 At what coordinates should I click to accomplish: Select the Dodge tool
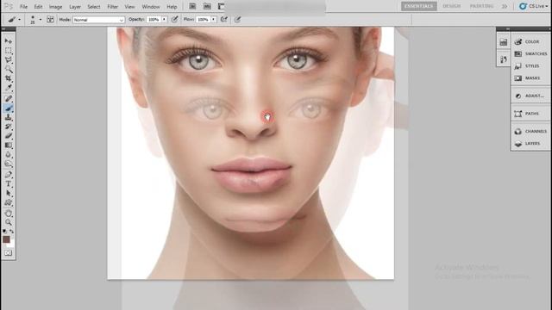(9, 164)
